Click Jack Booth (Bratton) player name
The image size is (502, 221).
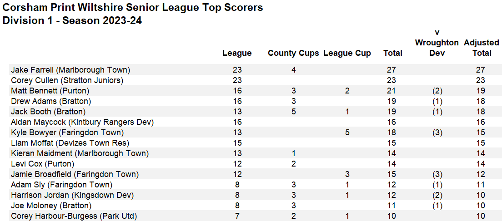[48, 112]
